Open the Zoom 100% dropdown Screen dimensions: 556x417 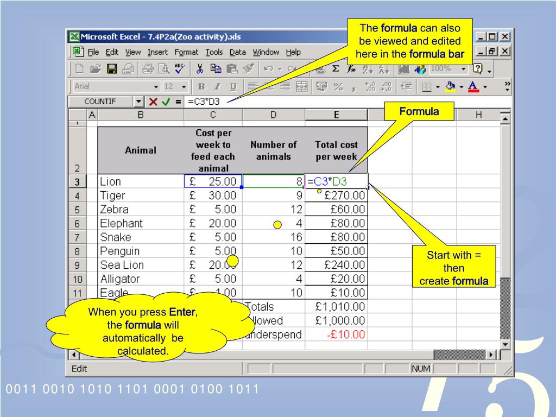pyautogui.click(x=464, y=69)
